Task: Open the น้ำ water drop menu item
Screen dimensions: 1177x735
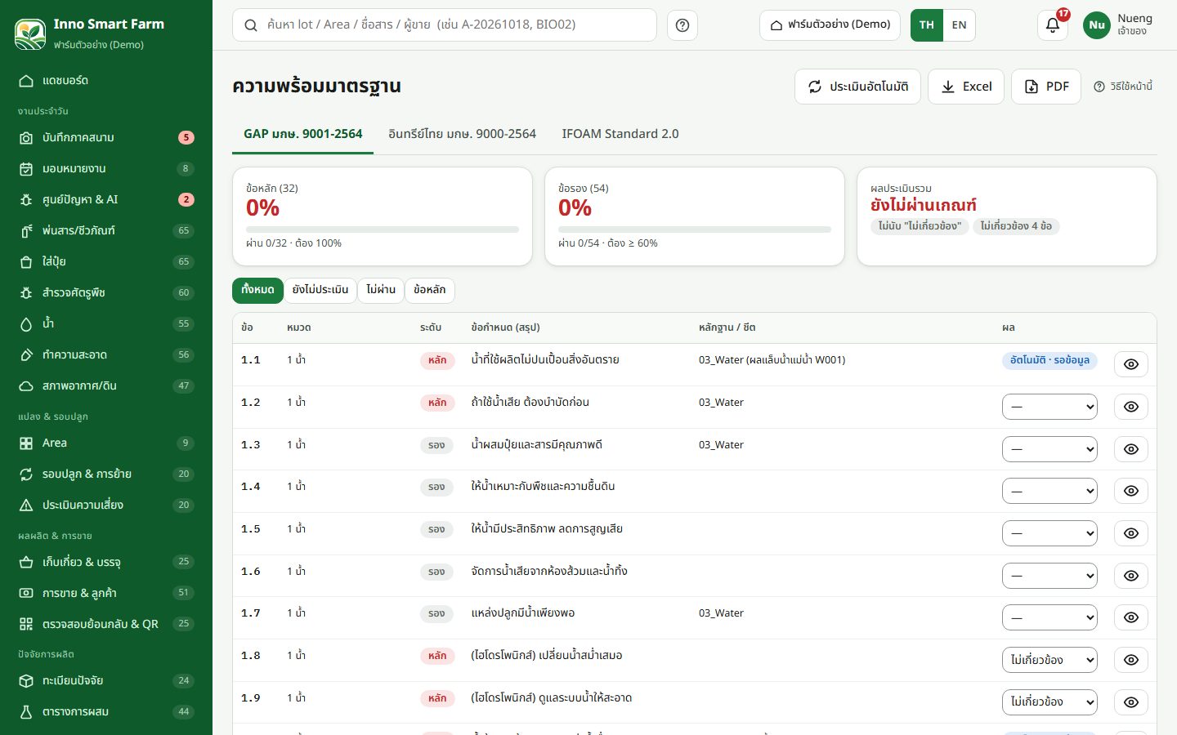Action: point(106,323)
